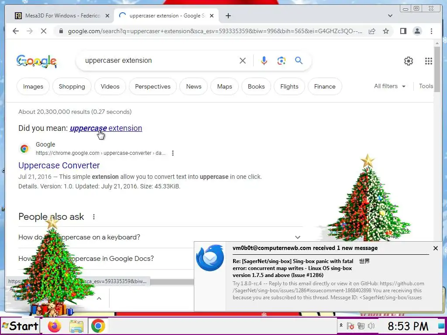
Task: Filter results by Perspectives
Action: [x=152, y=86]
